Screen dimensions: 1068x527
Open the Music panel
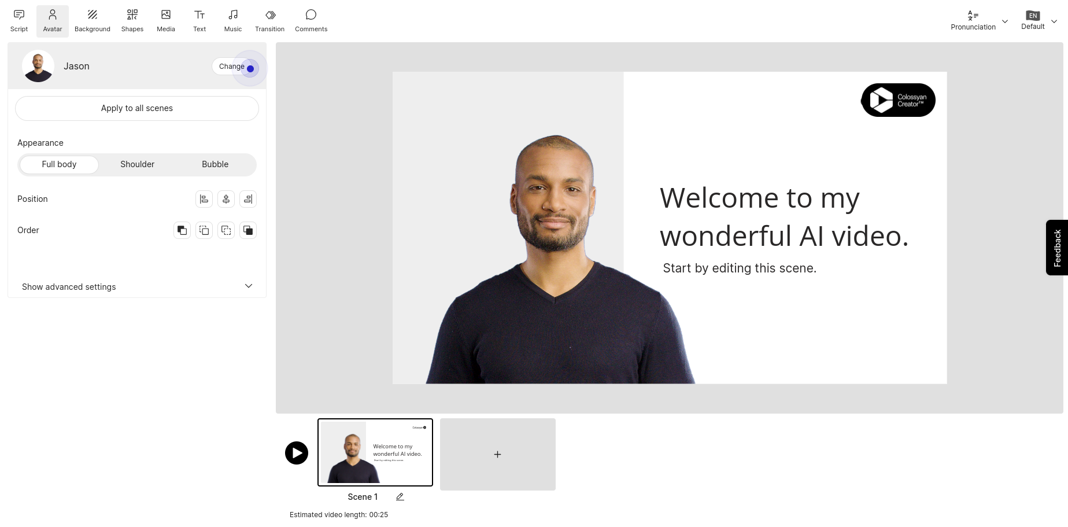(x=233, y=21)
